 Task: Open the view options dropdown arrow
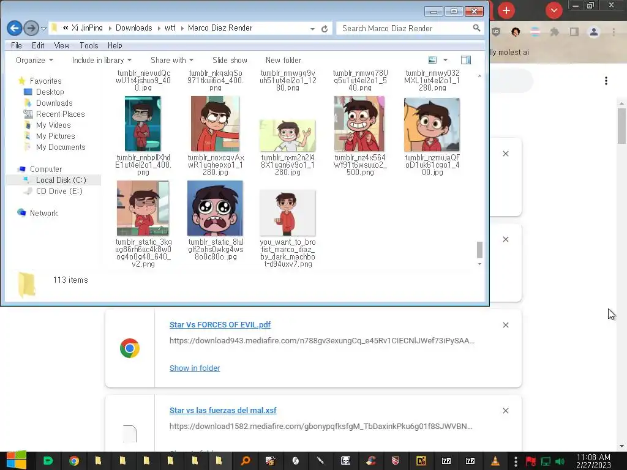coord(445,61)
